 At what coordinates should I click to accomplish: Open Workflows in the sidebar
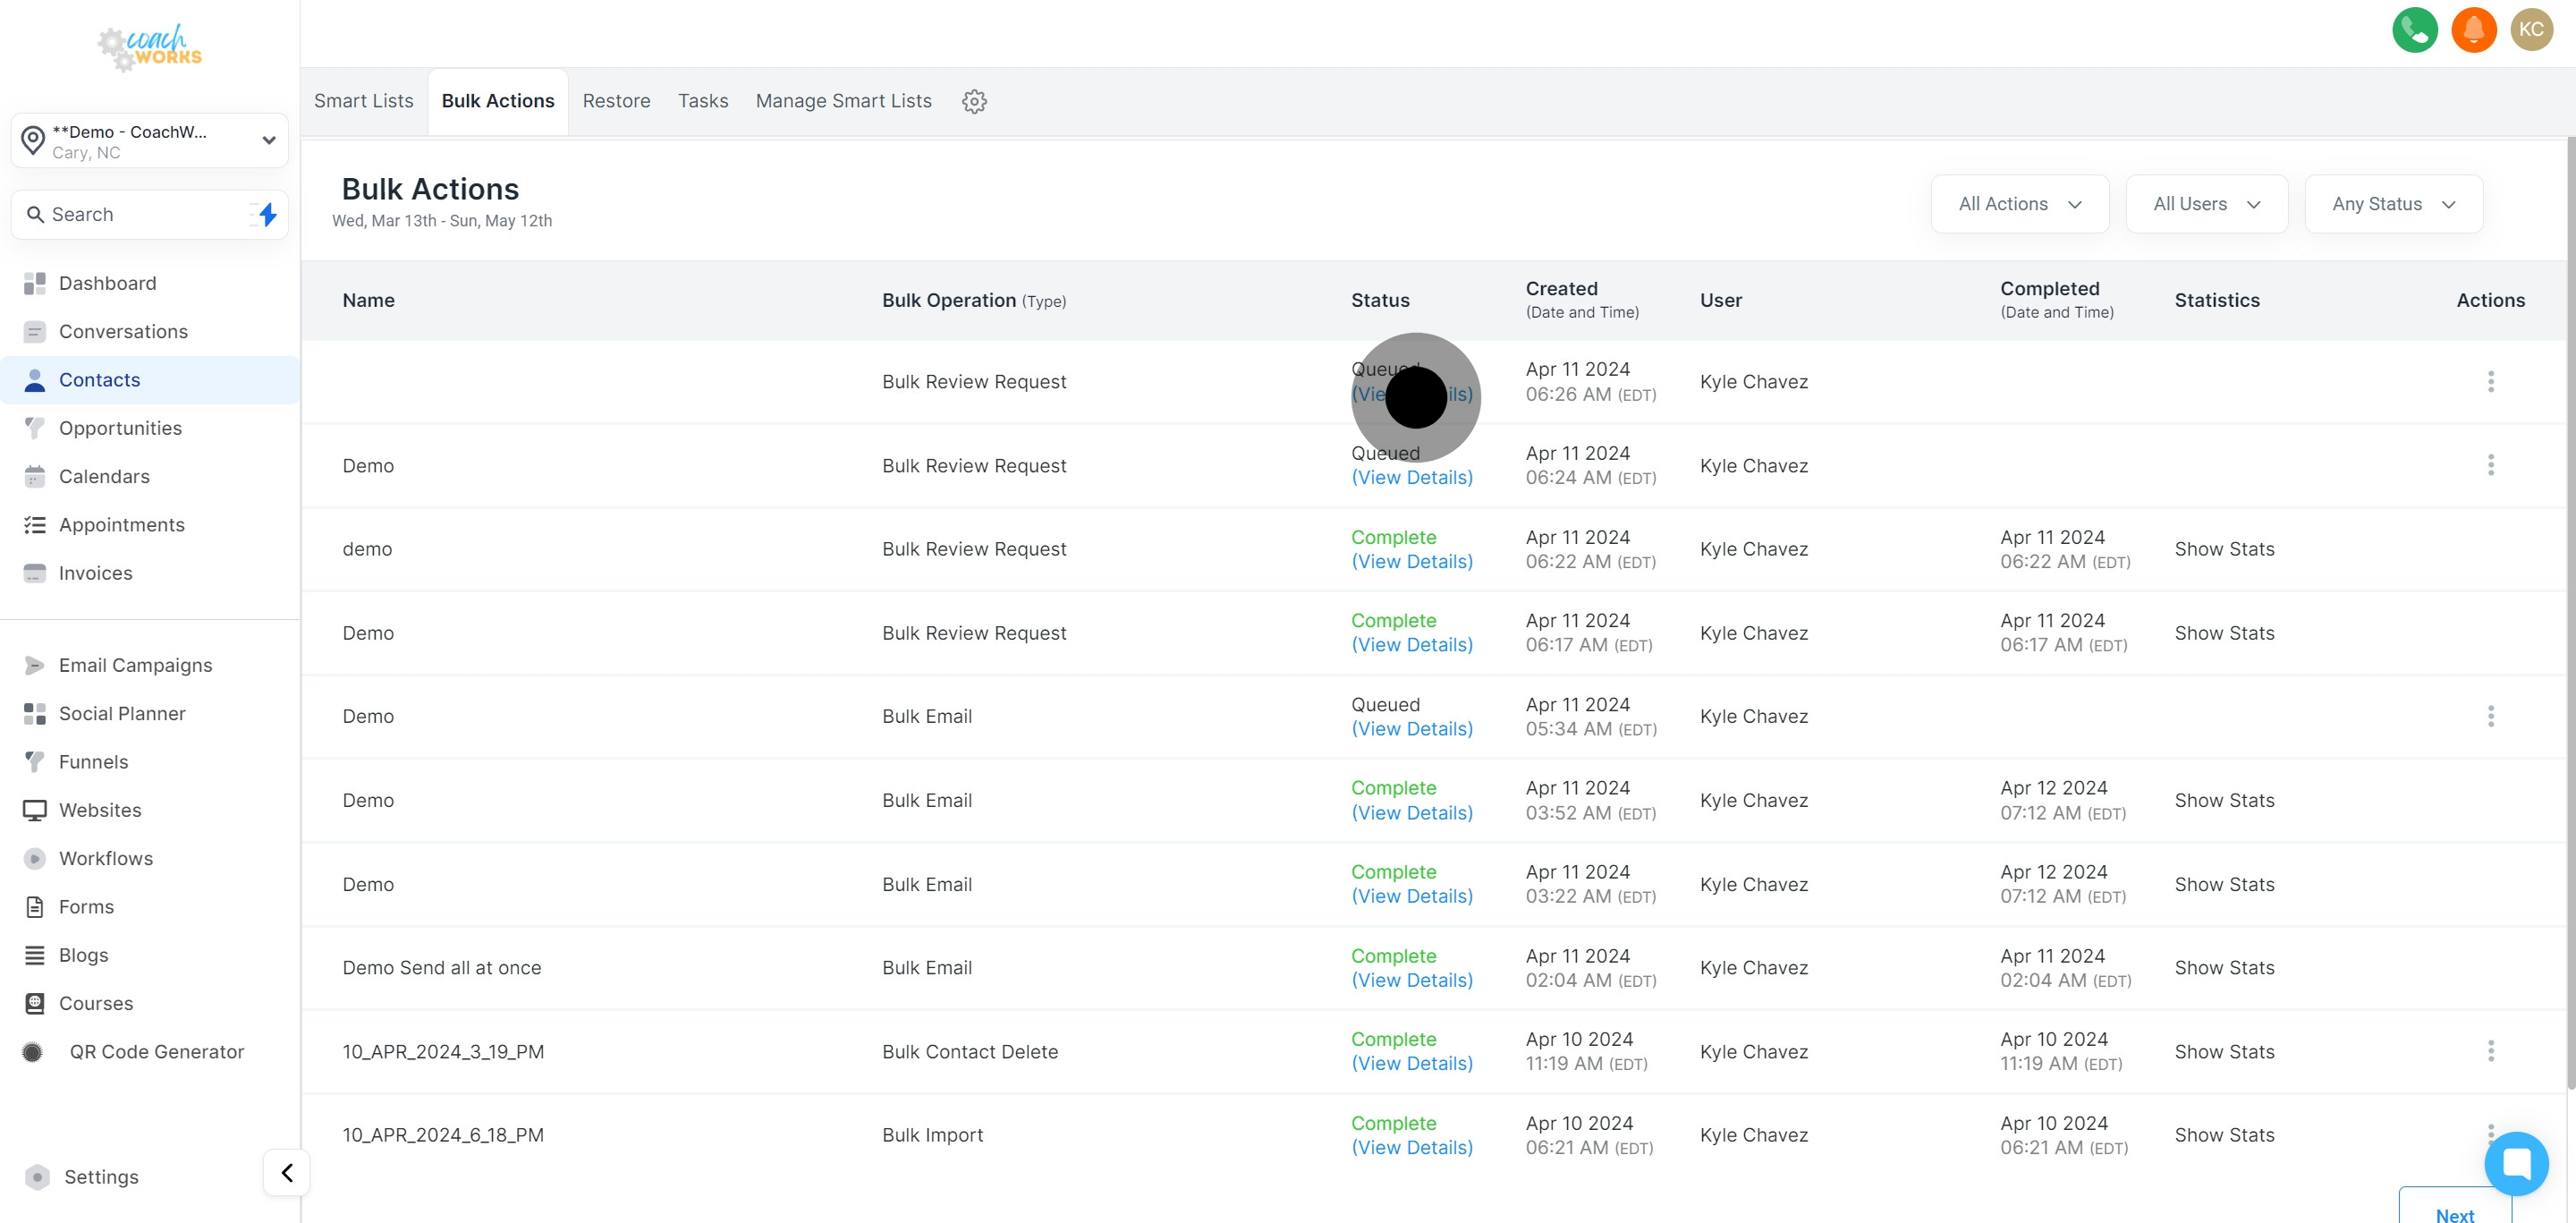(x=106, y=858)
